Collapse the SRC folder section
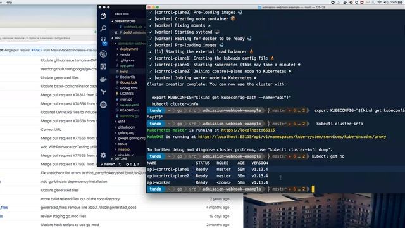 [x=118, y=38]
